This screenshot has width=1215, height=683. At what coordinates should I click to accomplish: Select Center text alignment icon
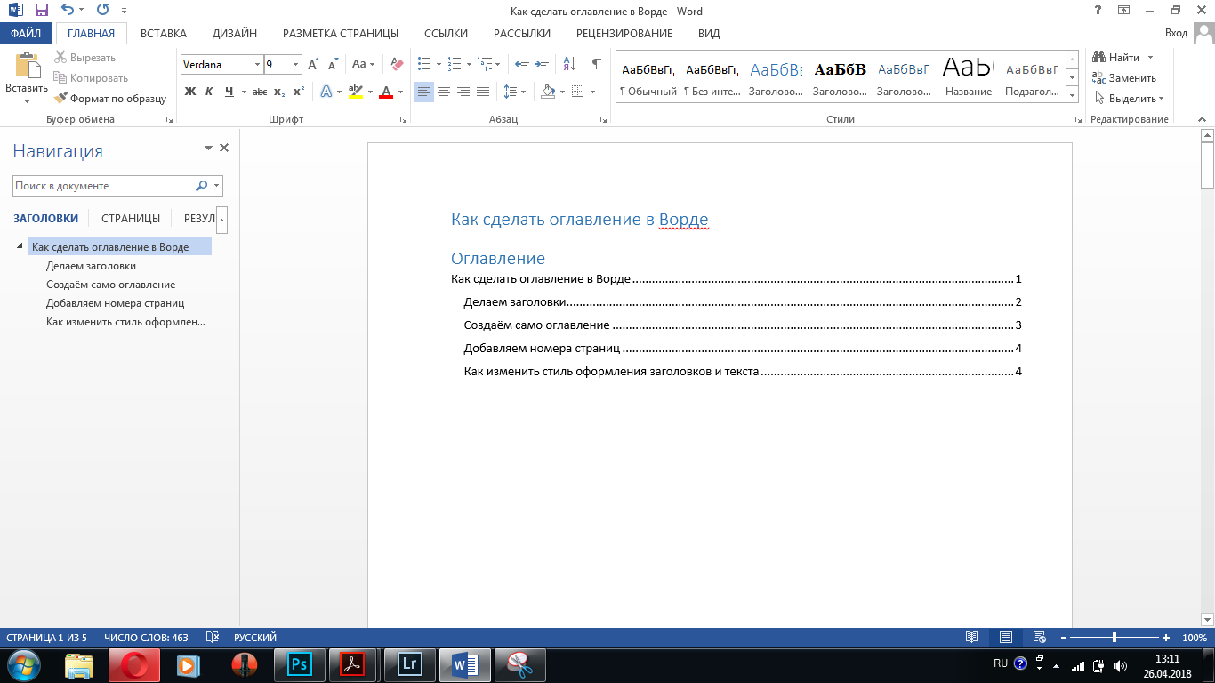pos(444,92)
